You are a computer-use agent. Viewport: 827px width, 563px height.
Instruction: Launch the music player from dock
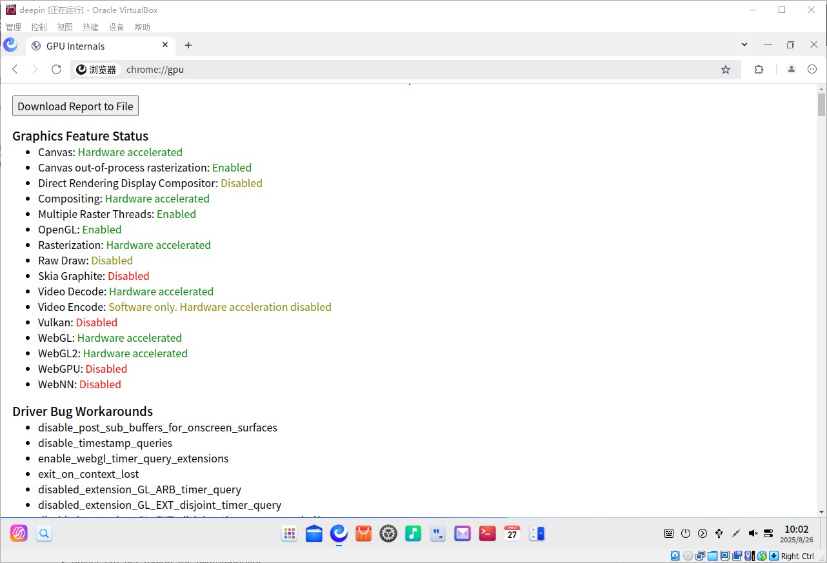pos(413,533)
